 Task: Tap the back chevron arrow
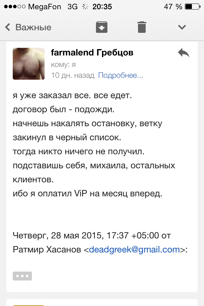point(8,27)
